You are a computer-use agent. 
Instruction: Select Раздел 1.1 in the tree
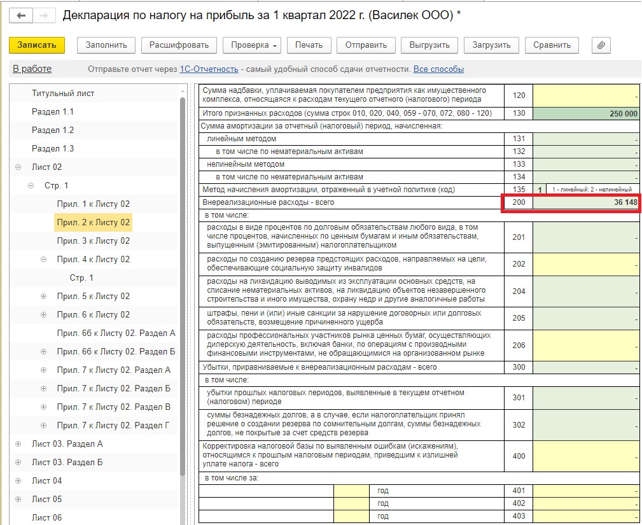pyautogui.click(x=53, y=112)
